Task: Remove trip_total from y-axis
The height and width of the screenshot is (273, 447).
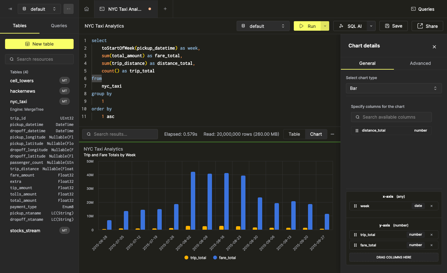Action: click(432, 235)
